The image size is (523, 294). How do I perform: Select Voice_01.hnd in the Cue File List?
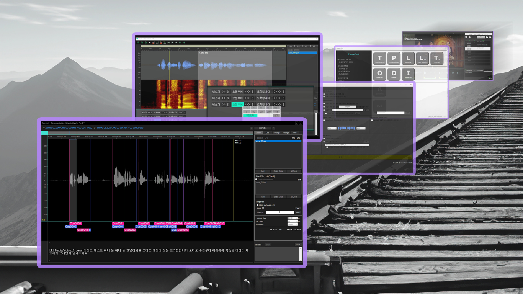point(278,183)
